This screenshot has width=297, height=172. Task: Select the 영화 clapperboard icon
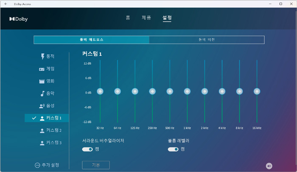coord(42,81)
